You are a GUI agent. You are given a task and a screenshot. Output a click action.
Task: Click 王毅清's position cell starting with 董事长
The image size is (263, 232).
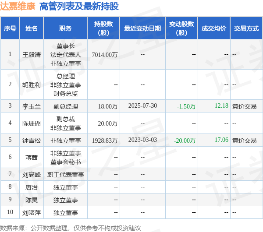click(66, 55)
